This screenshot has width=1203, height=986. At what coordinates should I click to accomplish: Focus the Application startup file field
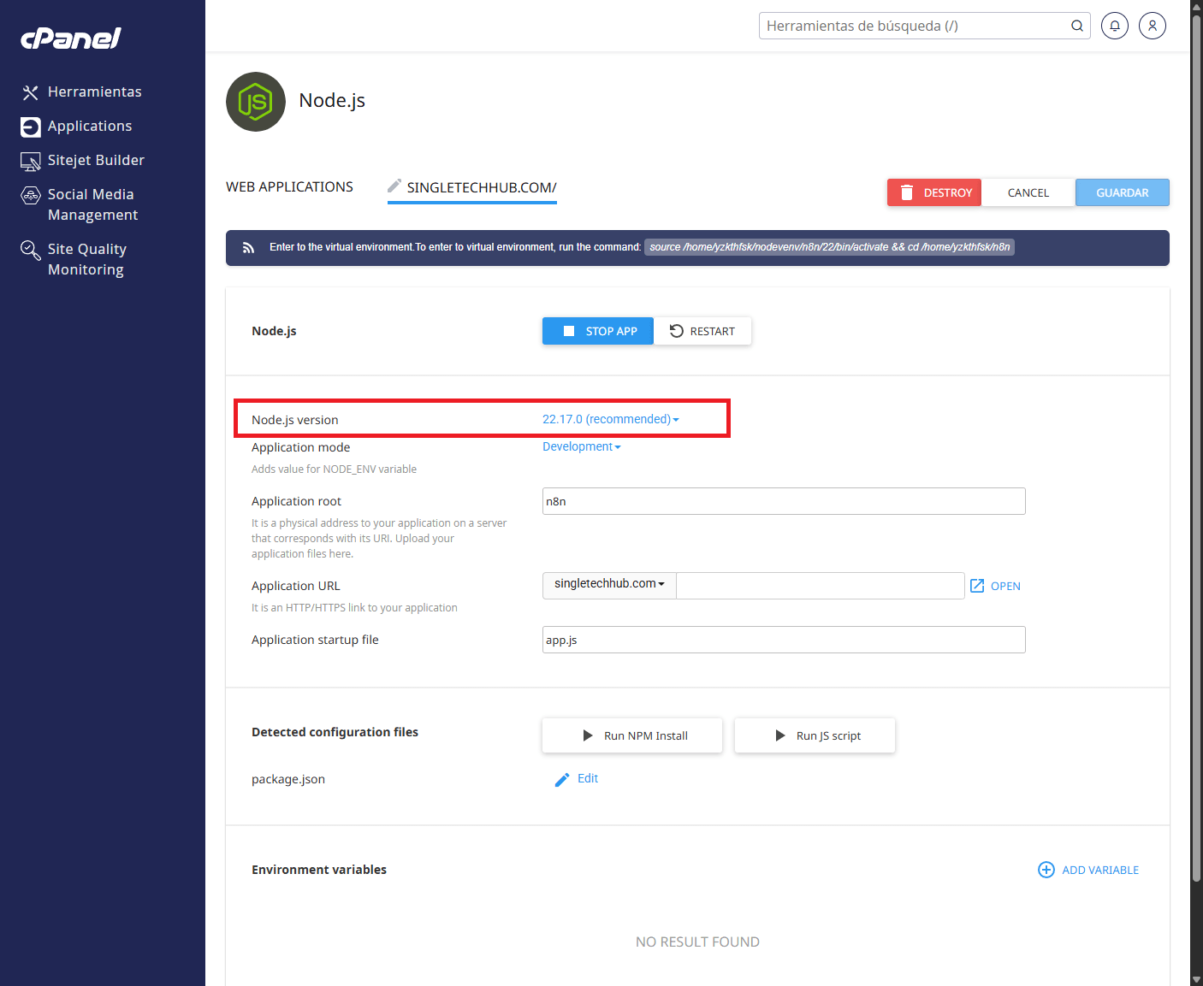(784, 640)
